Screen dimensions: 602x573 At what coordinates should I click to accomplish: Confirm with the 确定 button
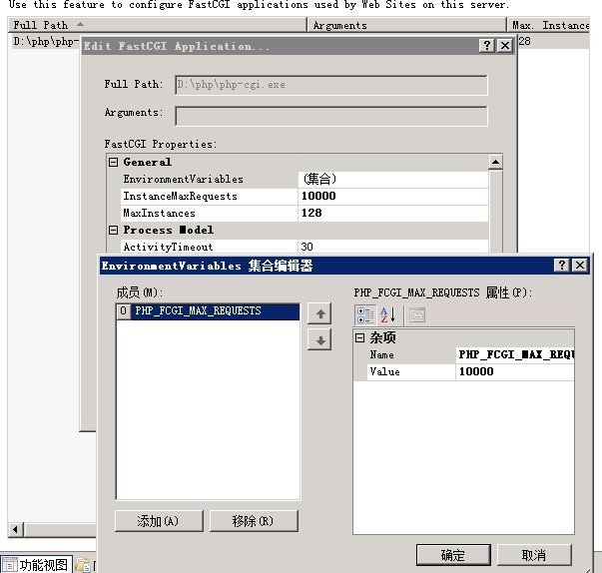pos(452,555)
